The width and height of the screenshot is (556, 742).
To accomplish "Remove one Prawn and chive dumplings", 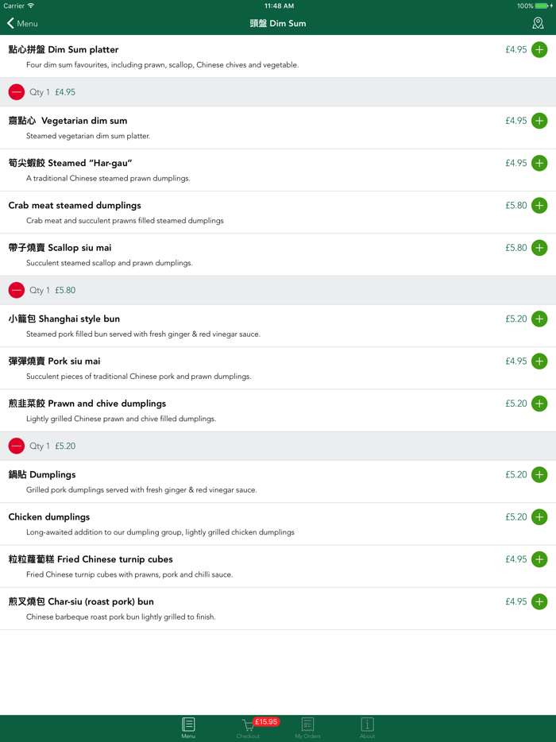I will (17, 446).
